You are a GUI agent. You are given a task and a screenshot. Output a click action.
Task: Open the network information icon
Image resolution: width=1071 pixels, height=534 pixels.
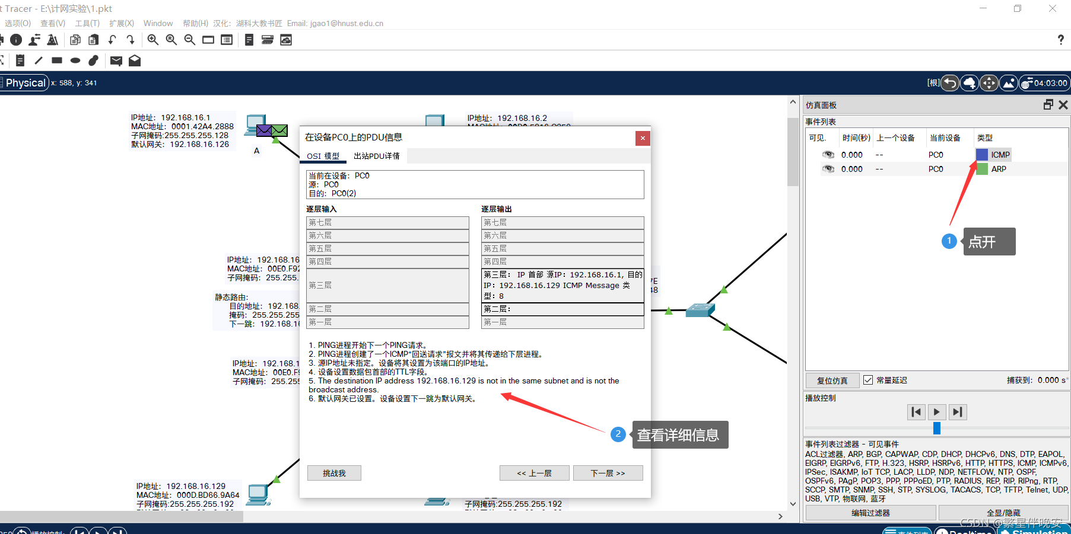[x=16, y=40]
